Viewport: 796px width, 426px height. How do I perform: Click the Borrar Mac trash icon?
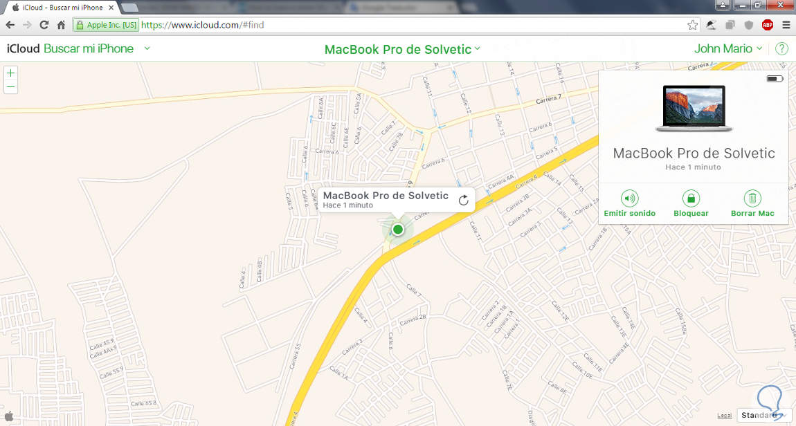(x=752, y=198)
